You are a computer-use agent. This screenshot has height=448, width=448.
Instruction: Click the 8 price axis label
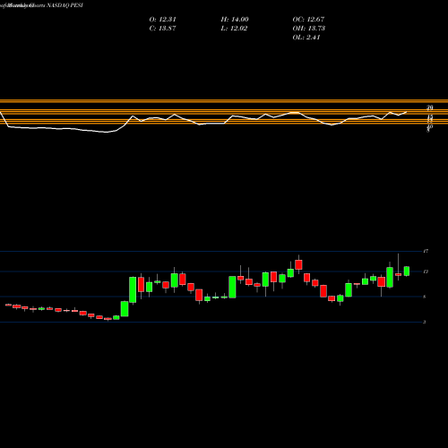pos(425,297)
